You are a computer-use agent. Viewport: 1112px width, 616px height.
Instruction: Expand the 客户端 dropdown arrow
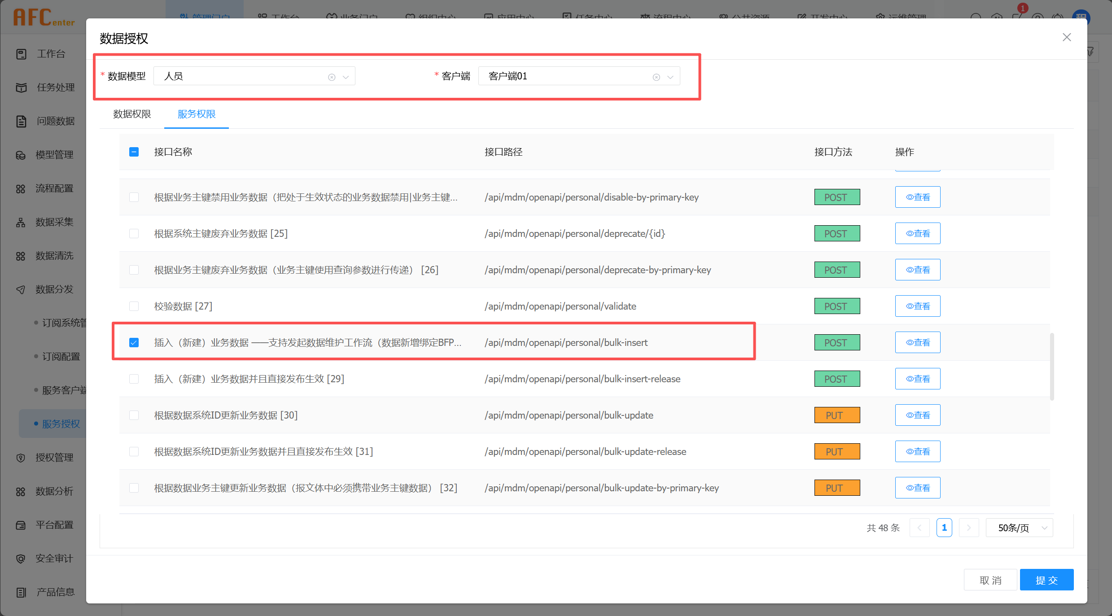click(670, 77)
